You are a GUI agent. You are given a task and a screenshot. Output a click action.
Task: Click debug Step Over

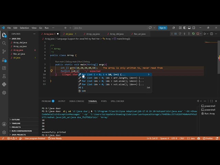(180, 34)
